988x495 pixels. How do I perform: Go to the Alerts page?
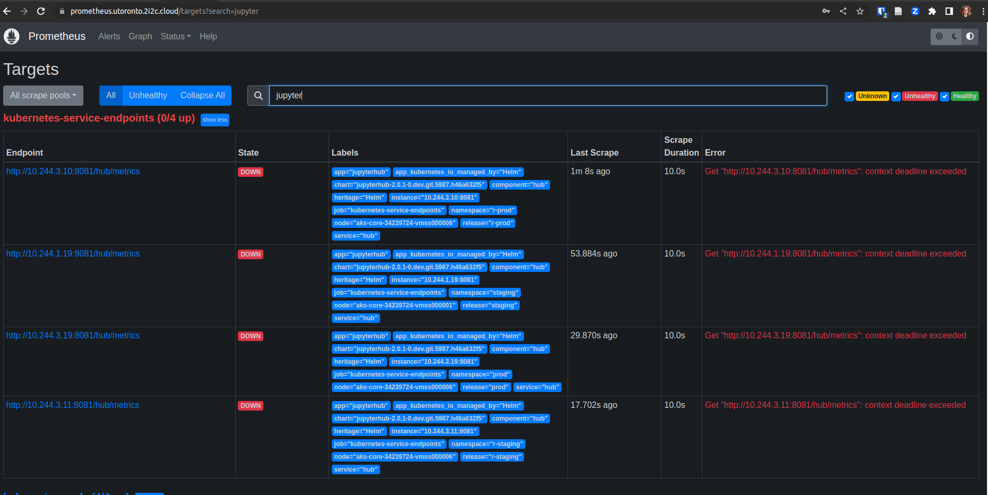[109, 36]
